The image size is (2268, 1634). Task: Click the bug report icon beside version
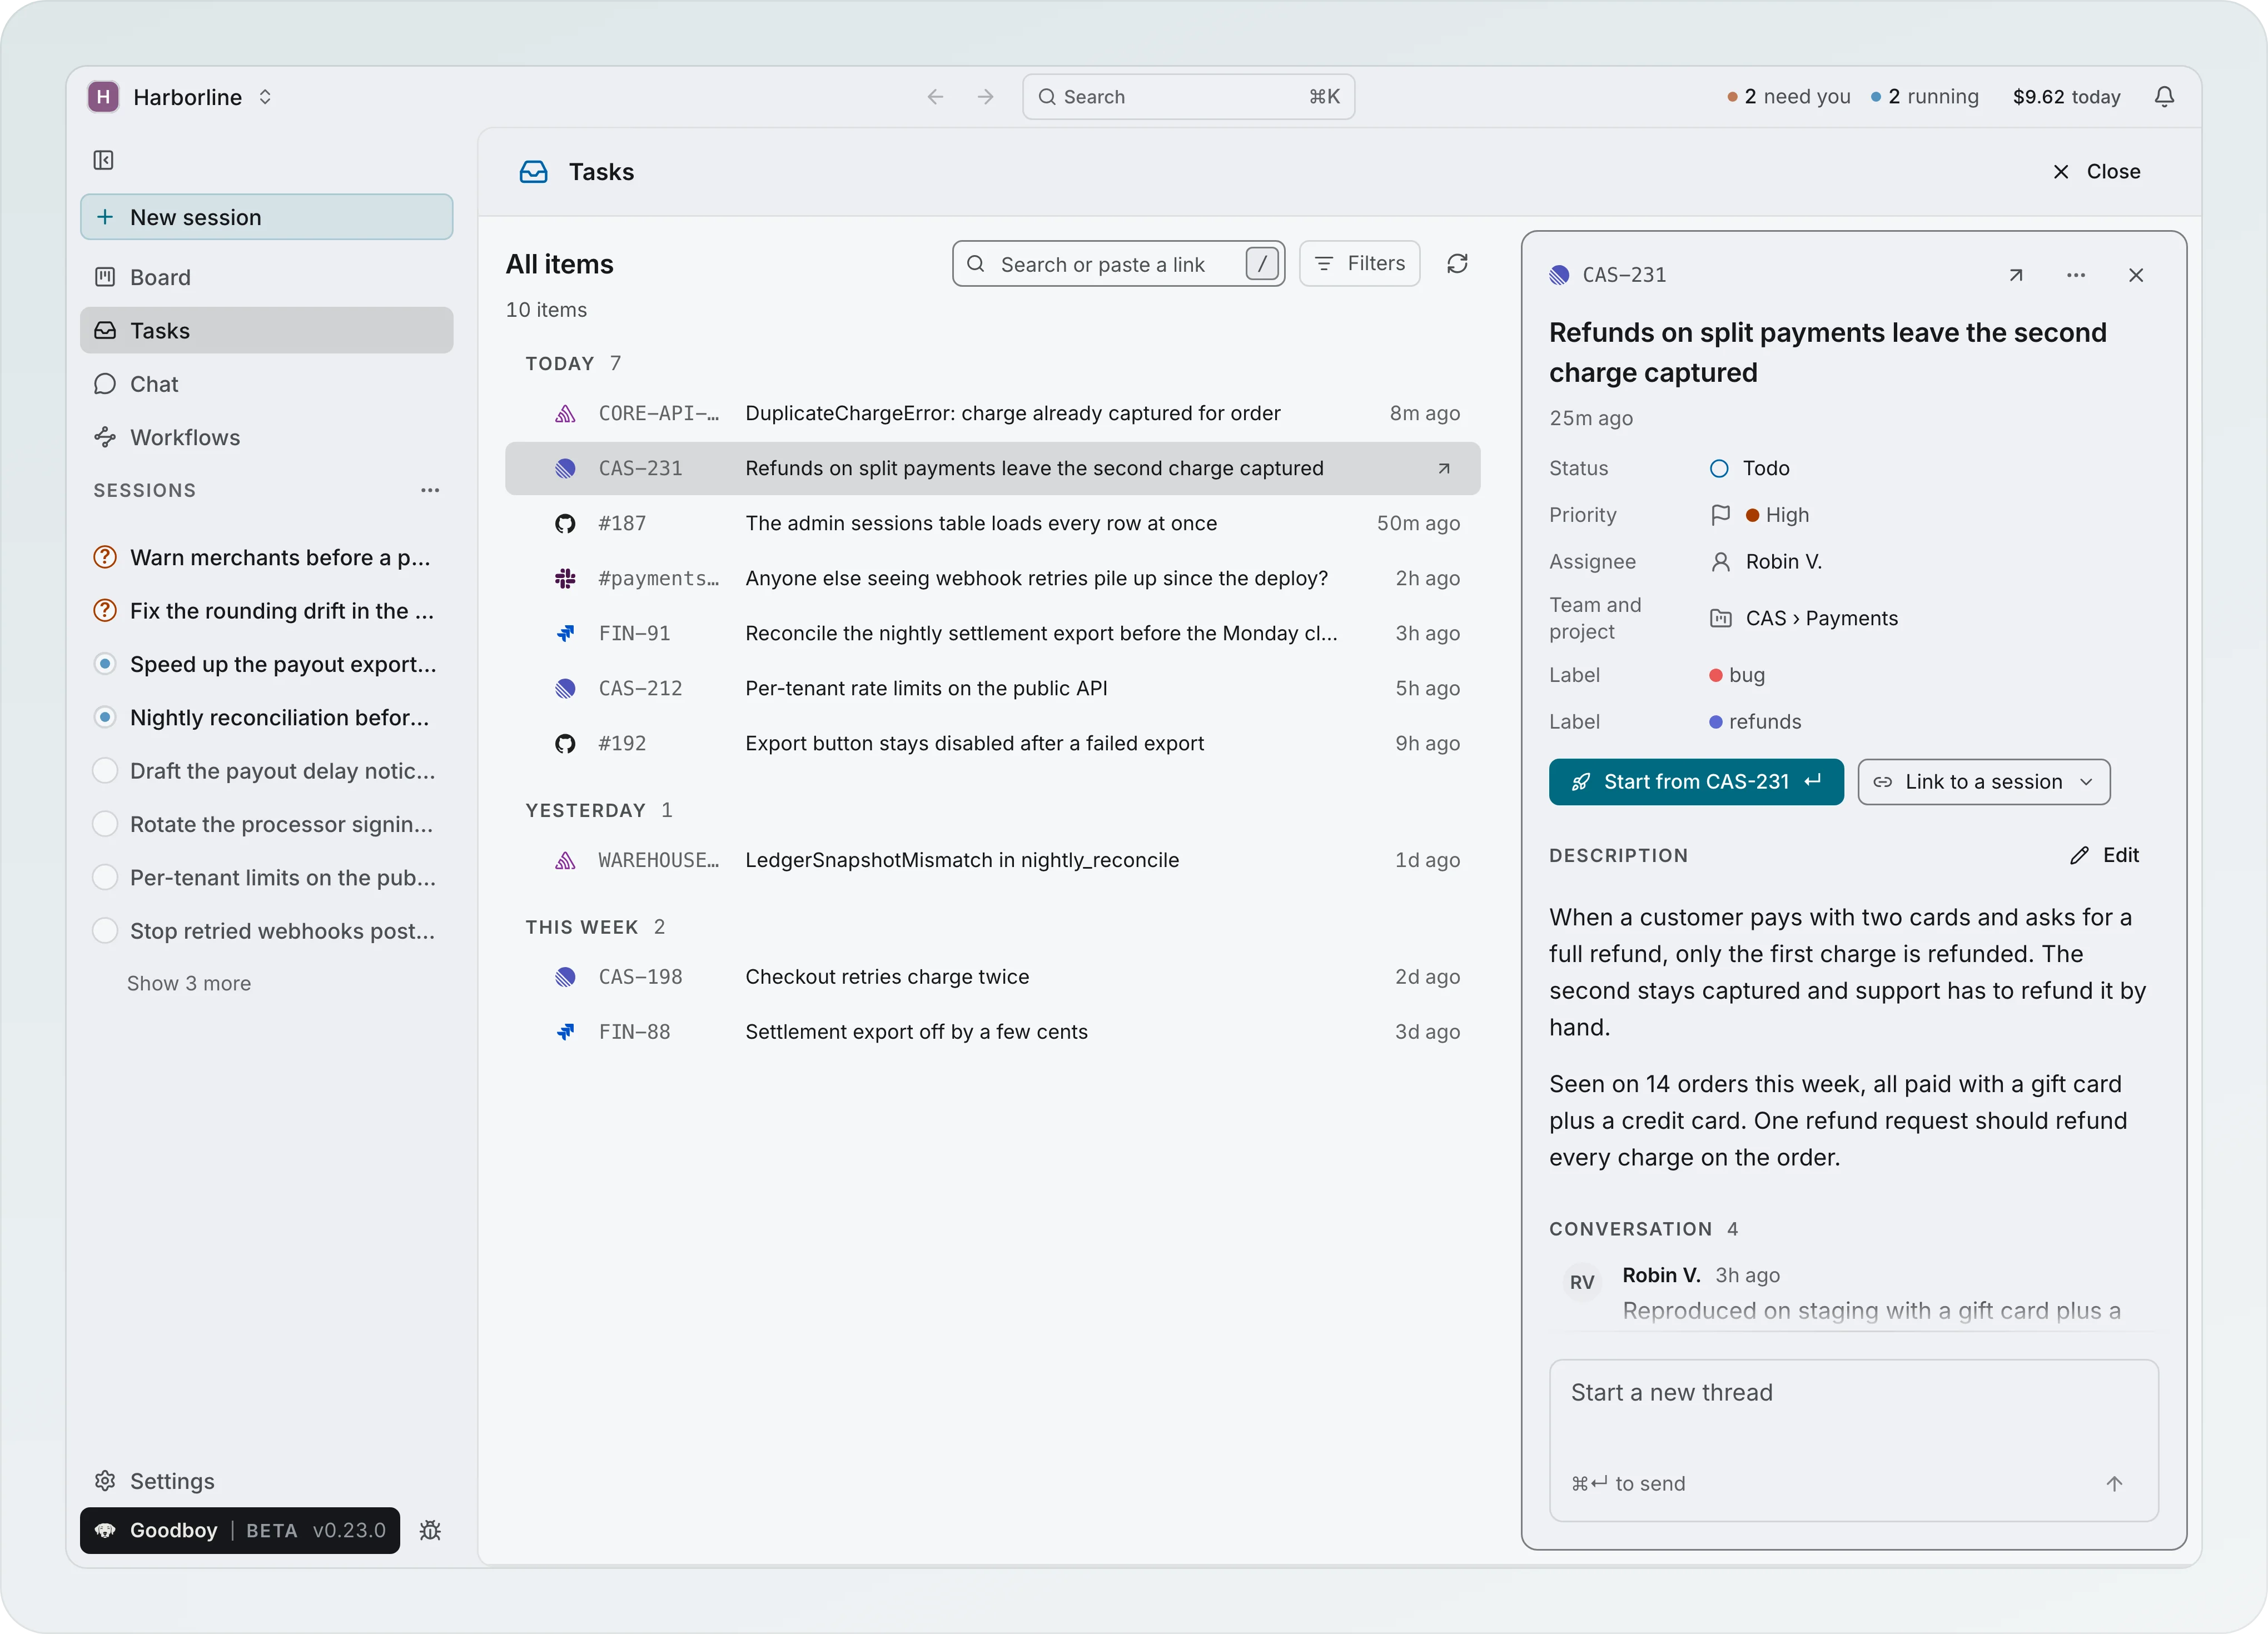[x=430, y=1530]
